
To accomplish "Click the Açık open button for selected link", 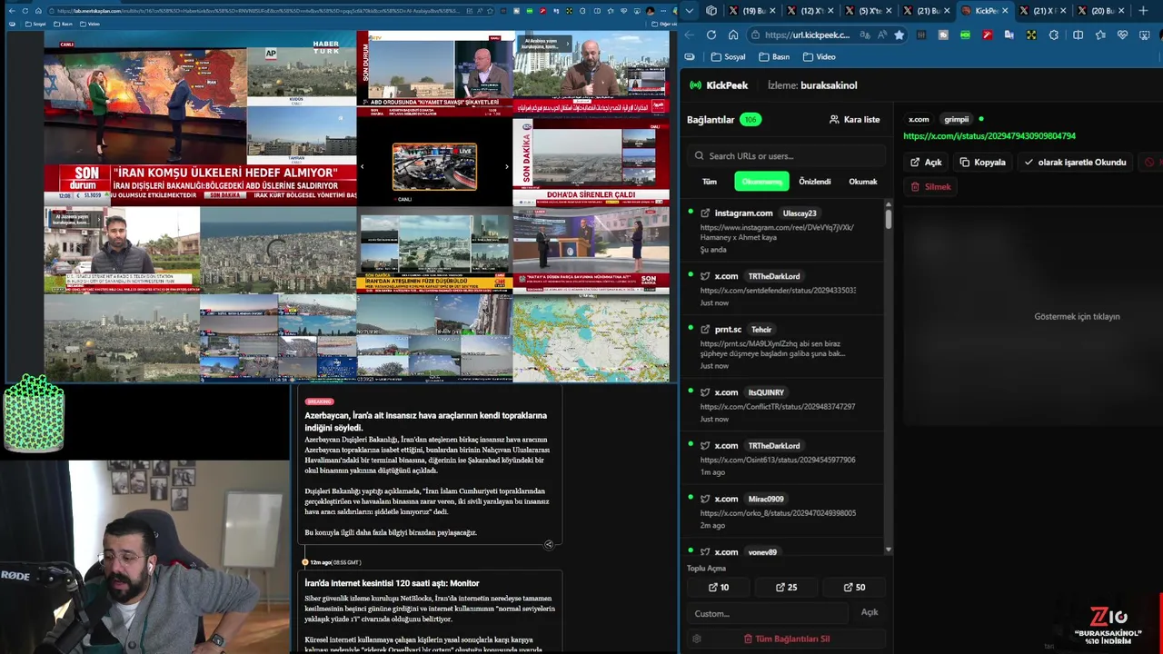I will tap(926, 163).
